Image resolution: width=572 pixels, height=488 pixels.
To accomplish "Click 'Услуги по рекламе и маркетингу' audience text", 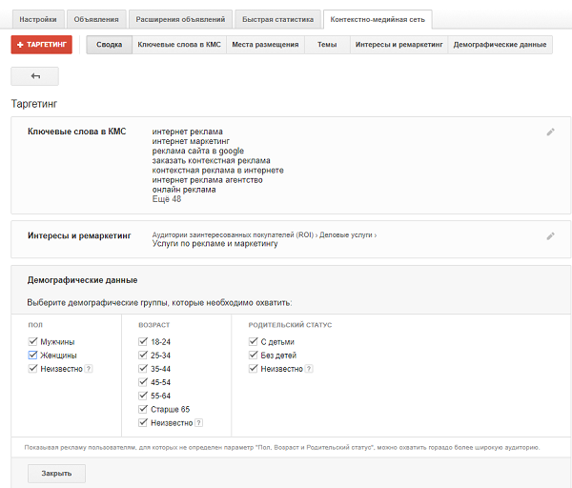I will [x=214, y=244].
